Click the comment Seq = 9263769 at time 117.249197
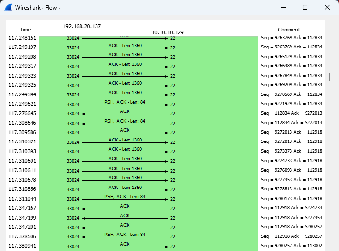This screenshot has height=251, width=339. tap(291, 47)
